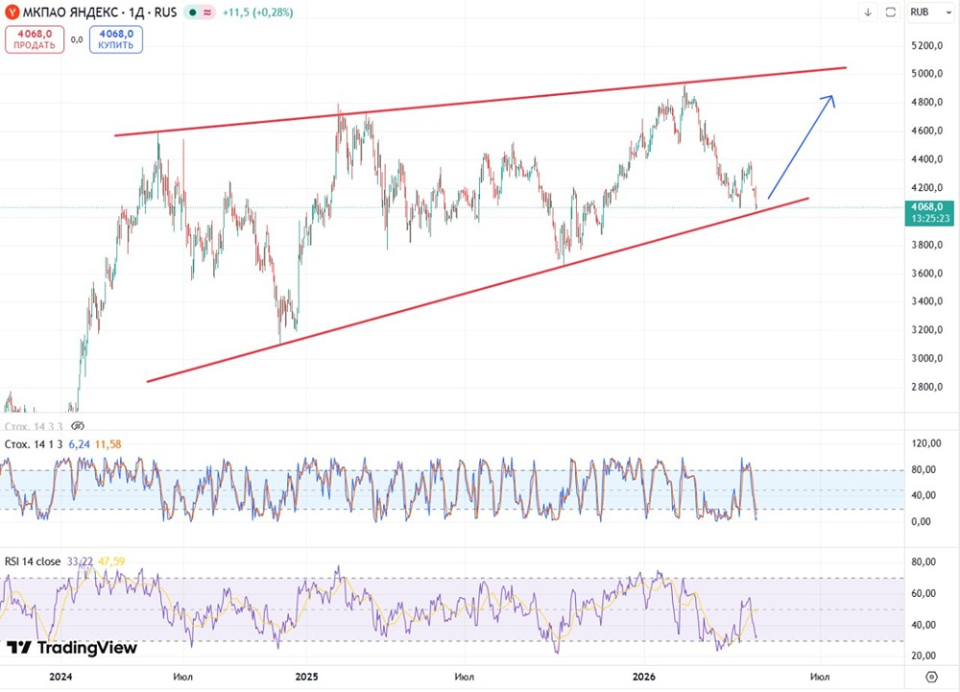
Task: Click the 3000,0 price axis label
Action: coord(926,358)
